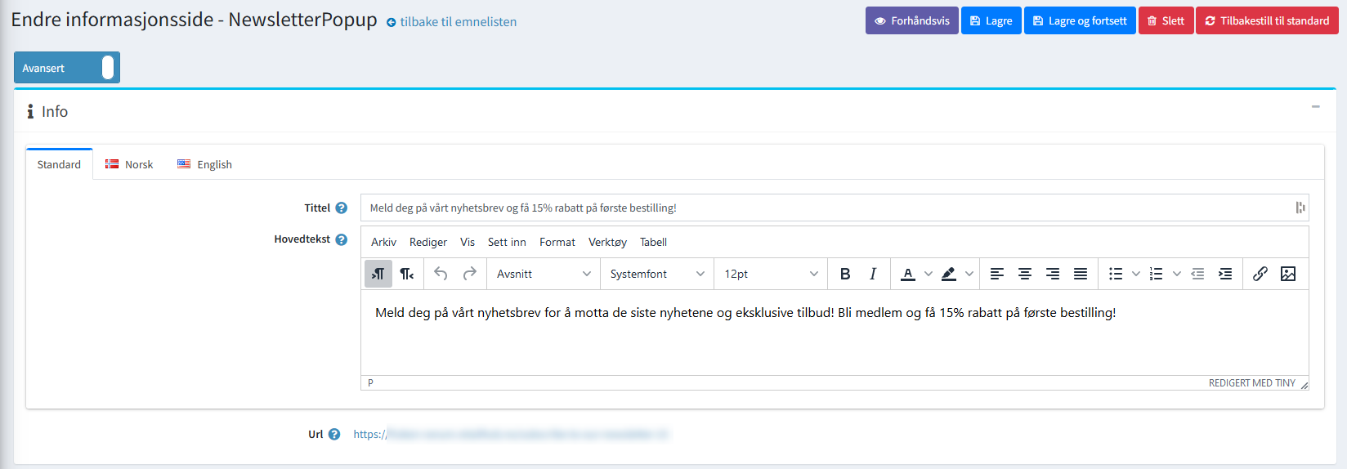Click the right-to-left text direction icon
Screen dimensions: 1347x469
407,274
